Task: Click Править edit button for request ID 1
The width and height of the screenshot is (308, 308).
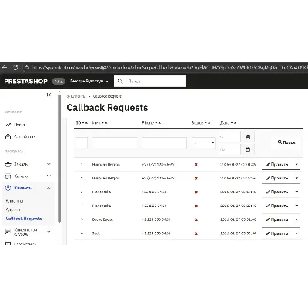Action: click(277, 164)
